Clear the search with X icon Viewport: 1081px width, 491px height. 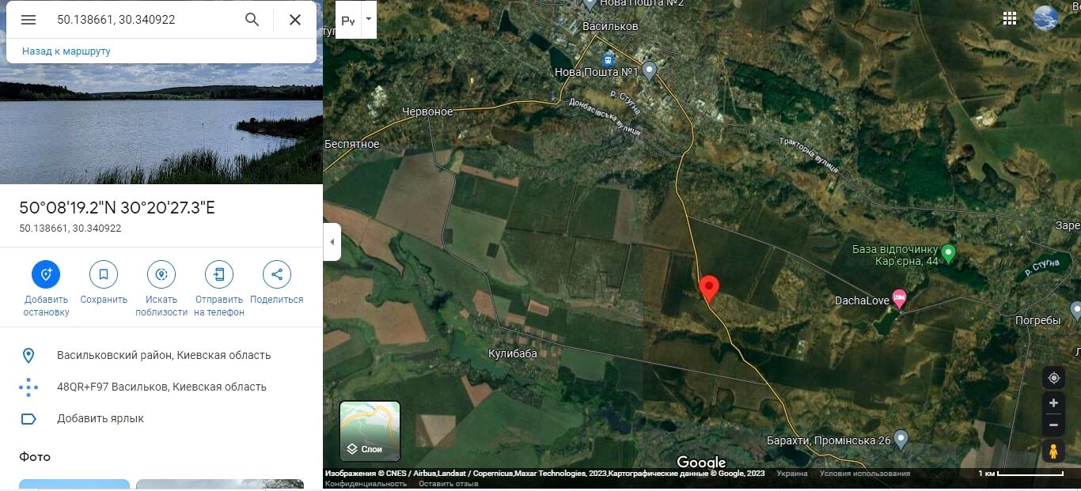tap(295, 20)
